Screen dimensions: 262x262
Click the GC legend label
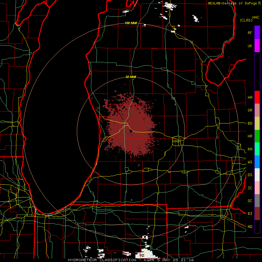250,201
